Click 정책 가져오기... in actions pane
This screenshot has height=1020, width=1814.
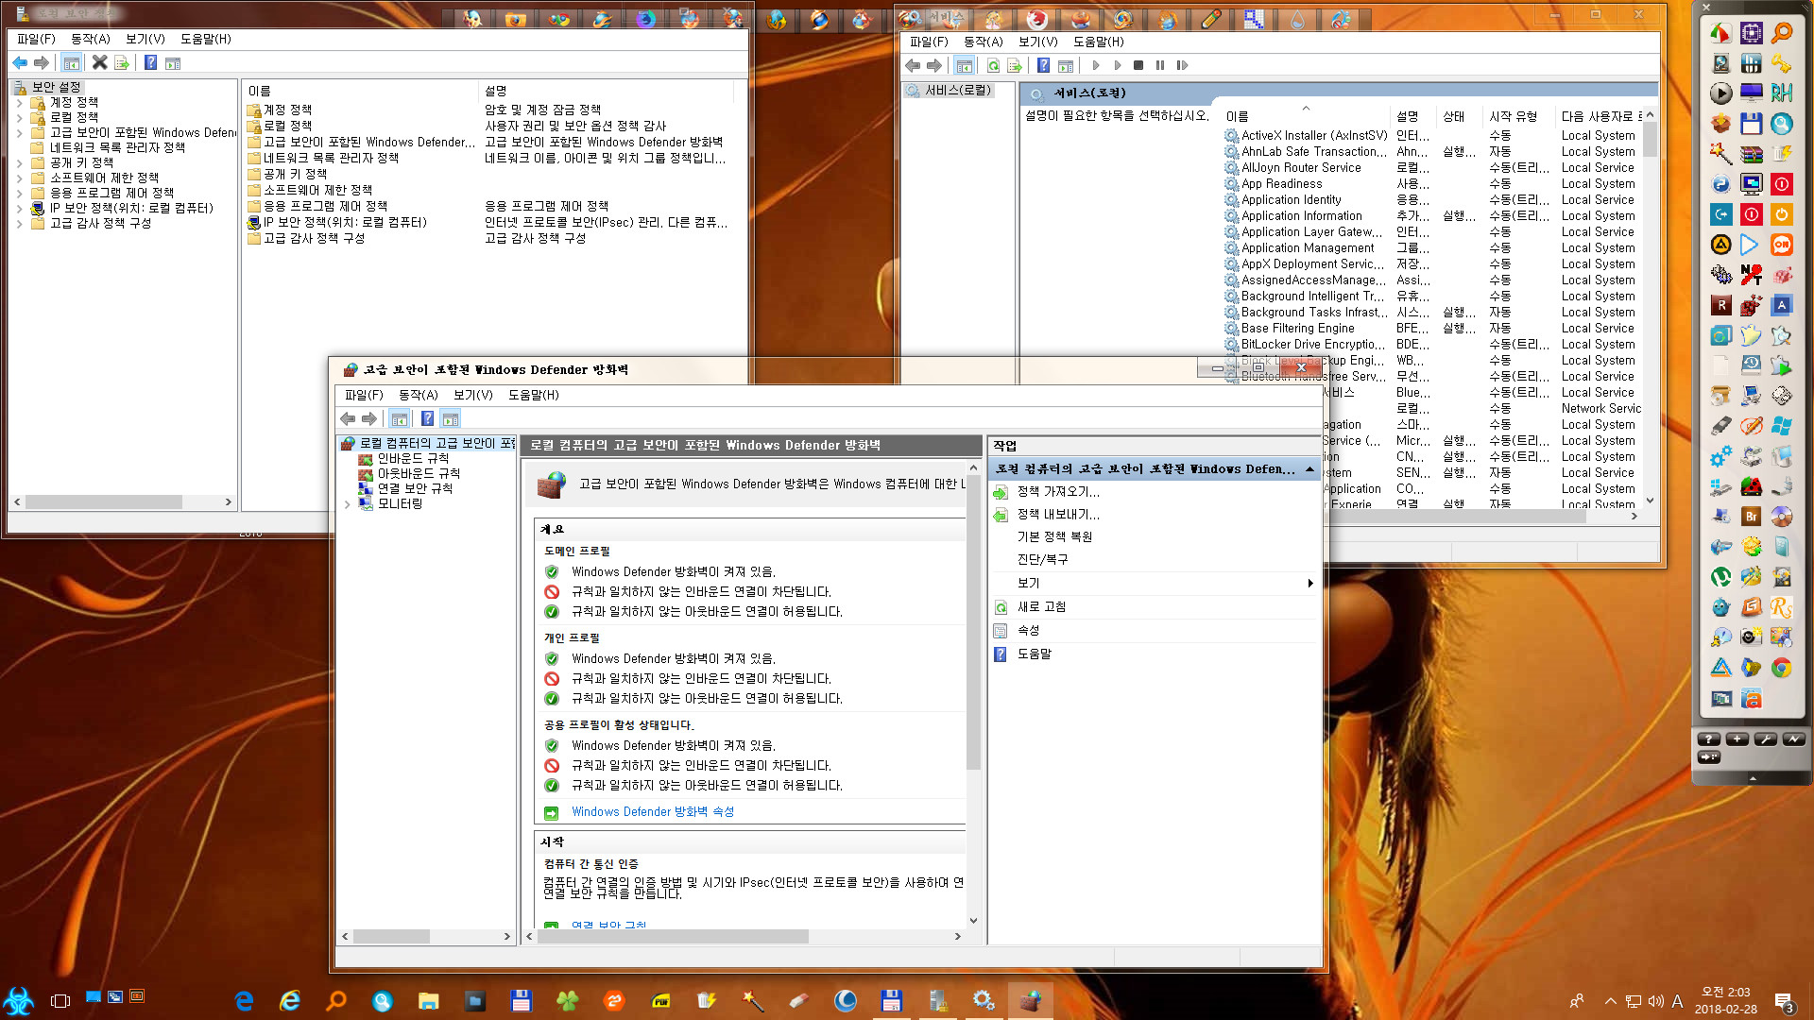[1058, 492]
